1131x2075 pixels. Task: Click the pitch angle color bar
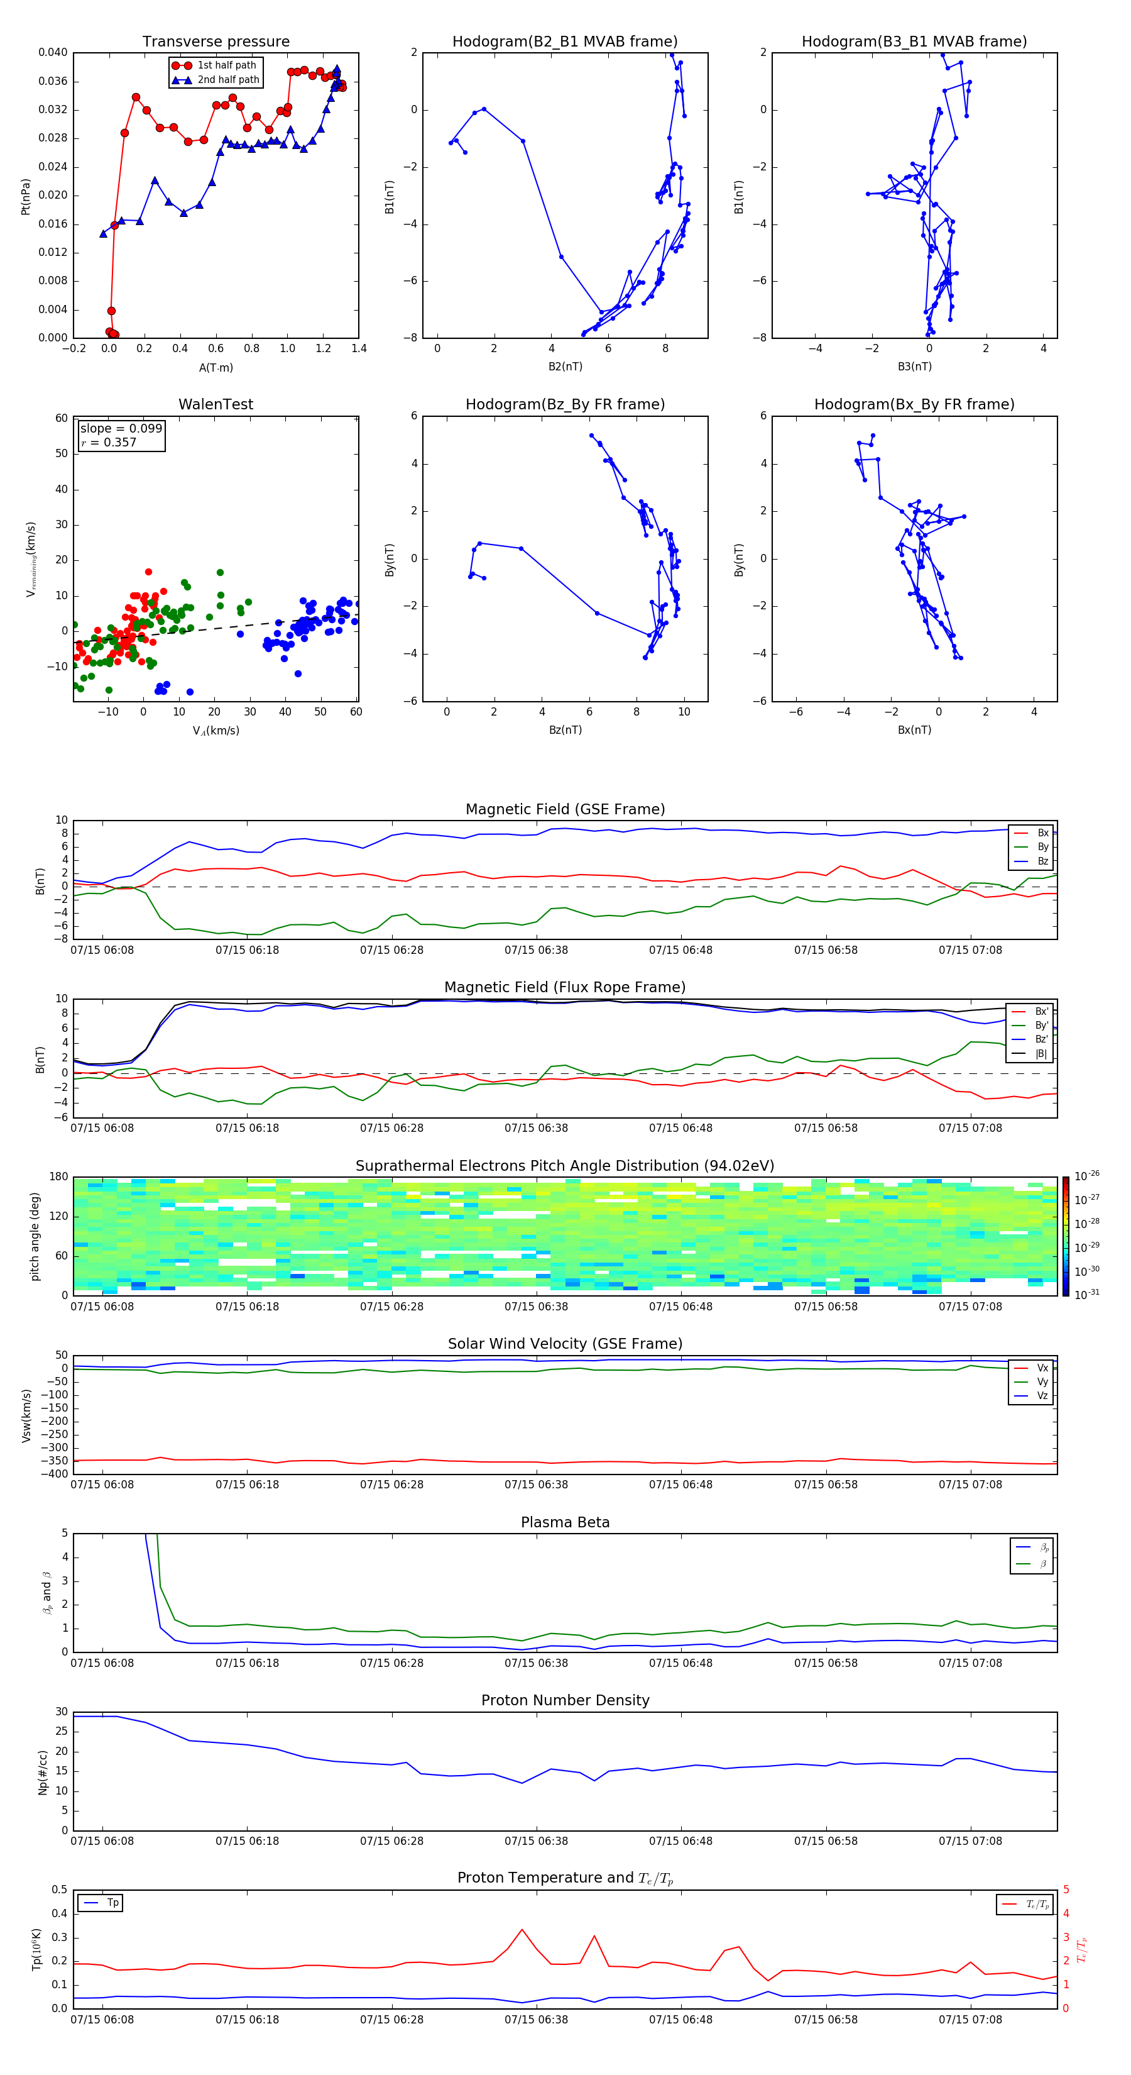click(x=1065, y=1236)
